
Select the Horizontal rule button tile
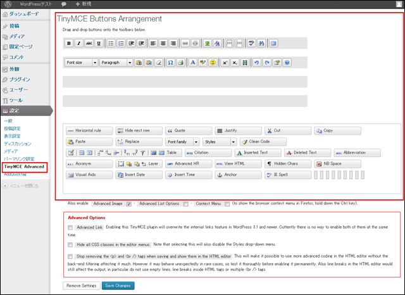point(89,130)
